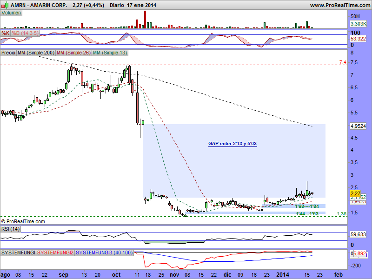Click the SYSTEMFUNGI2 indicator label
The height and width of the screenshot is (279, 372).
(x=55, y=252)
